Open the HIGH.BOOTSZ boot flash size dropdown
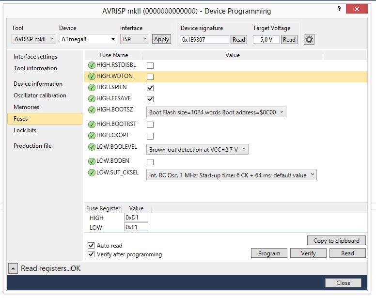The image size is (376, 298). coord(216,112)
